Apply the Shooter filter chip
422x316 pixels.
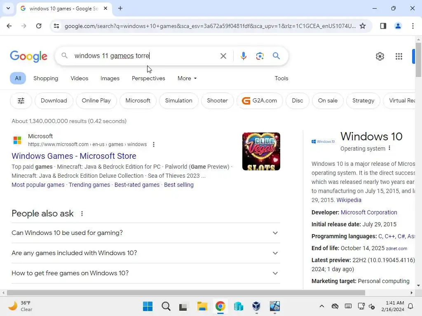(x=217, y=101)
